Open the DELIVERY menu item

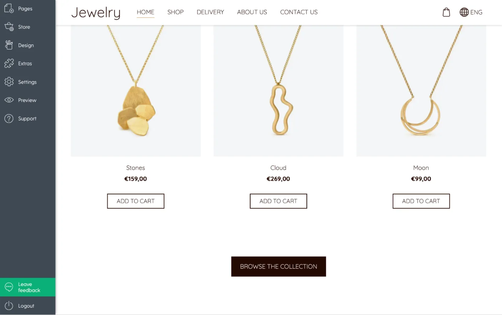[x=210, y=12]
